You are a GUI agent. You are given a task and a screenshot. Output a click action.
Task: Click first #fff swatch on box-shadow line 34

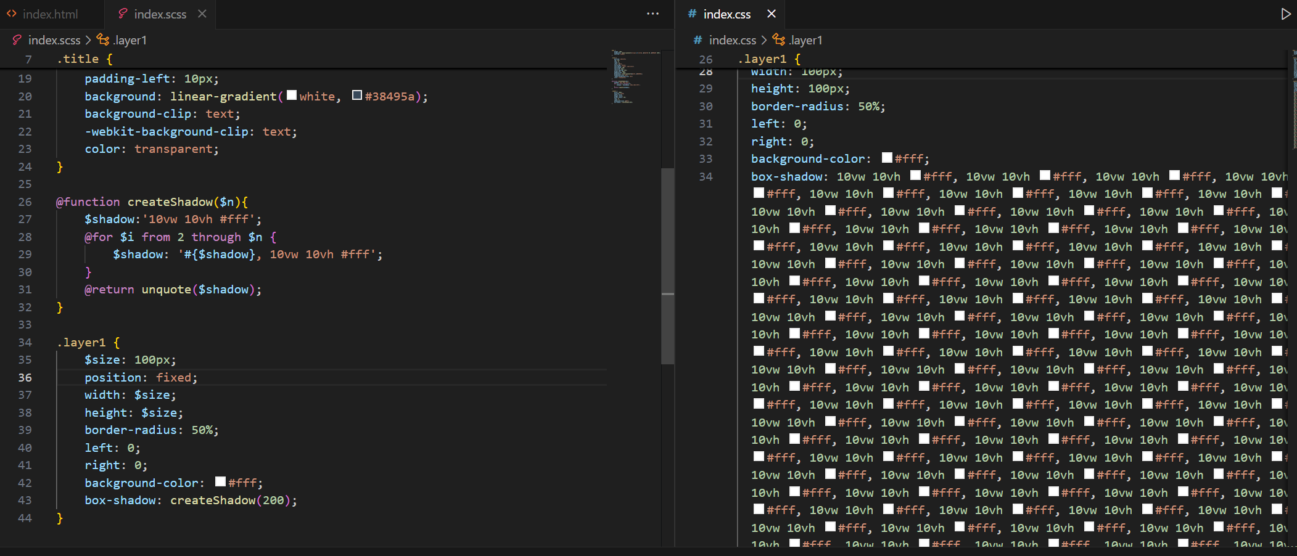coord(915,176)
